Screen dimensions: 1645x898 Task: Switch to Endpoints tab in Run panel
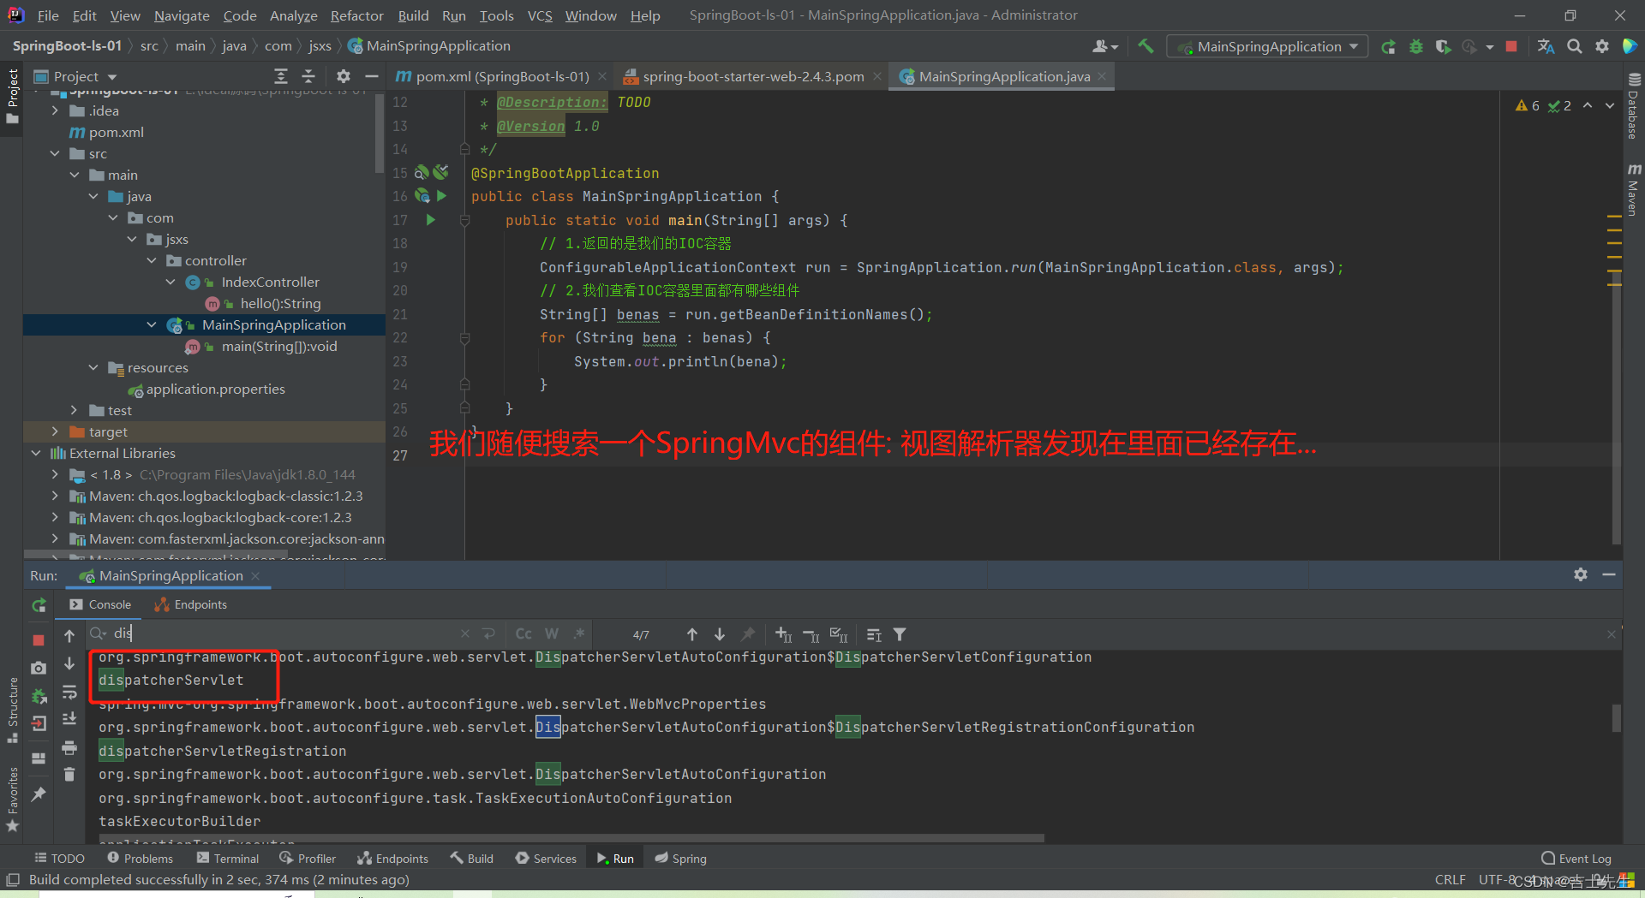coord(190,604)
